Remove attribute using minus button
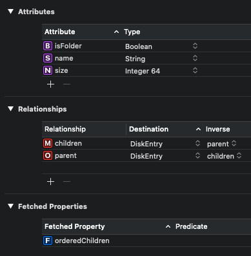The image size is (251, 256). pos(66,84)
